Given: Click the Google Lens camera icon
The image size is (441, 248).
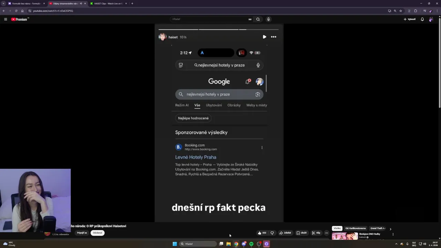Looking at the screenshot, I should point(258,94).
